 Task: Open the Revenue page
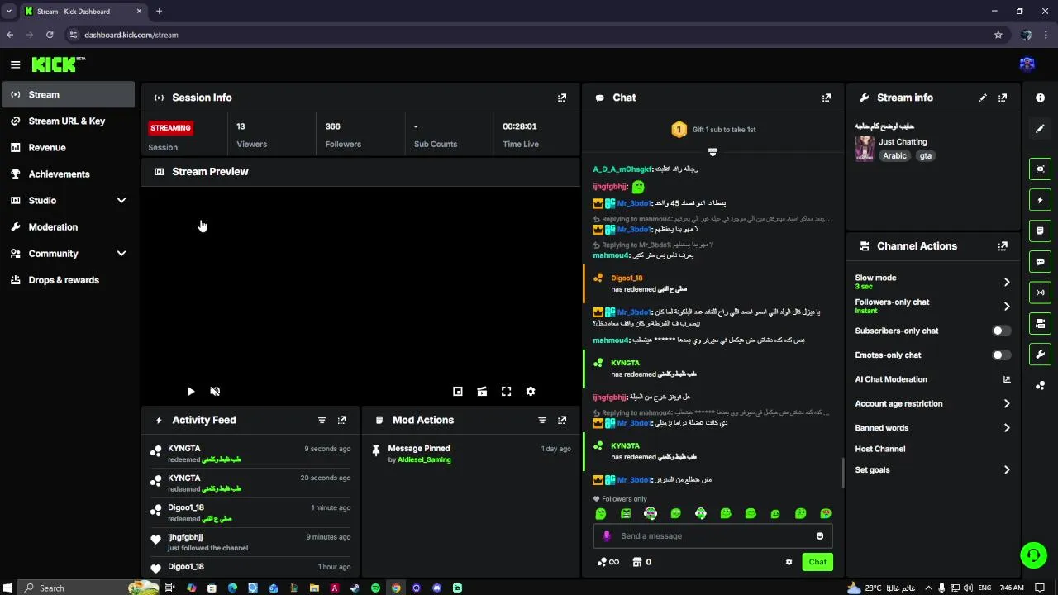69,148
